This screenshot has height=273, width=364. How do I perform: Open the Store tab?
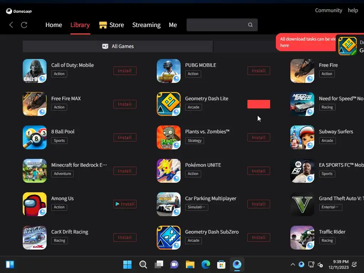pyautogui.click(x=112, y=25)
